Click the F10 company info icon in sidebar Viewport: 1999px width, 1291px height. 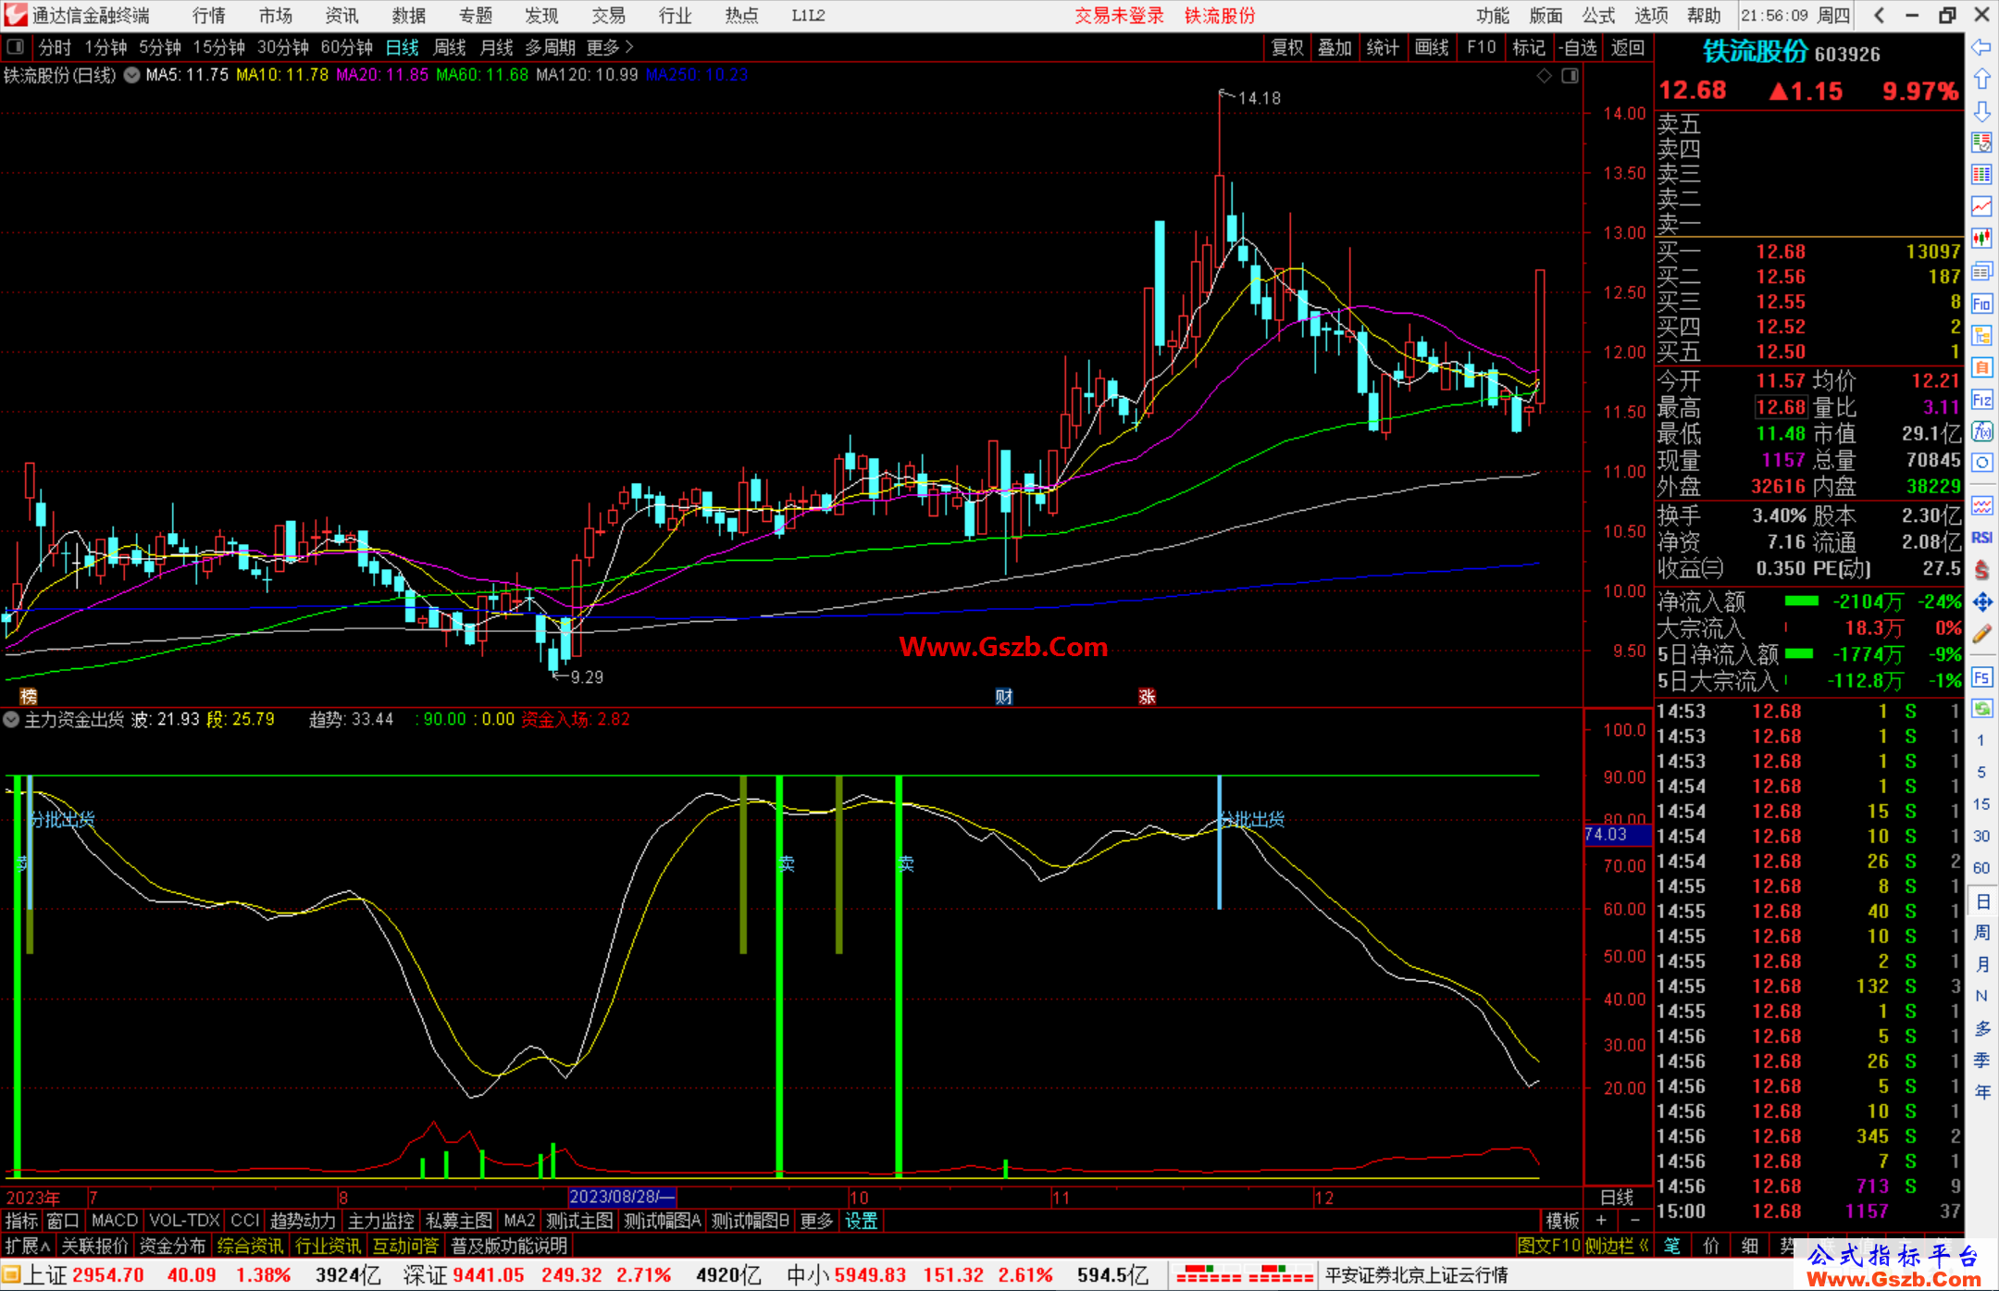pos(1981,304)
